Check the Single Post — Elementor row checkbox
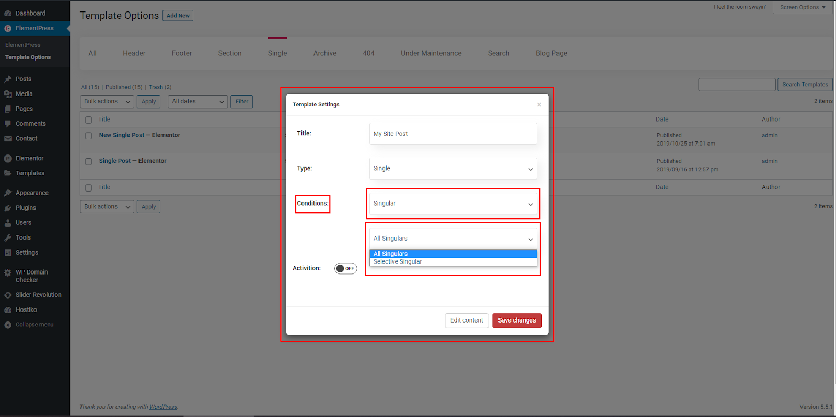Viewport: 836px width, 417px height. [x=88, y=161]
